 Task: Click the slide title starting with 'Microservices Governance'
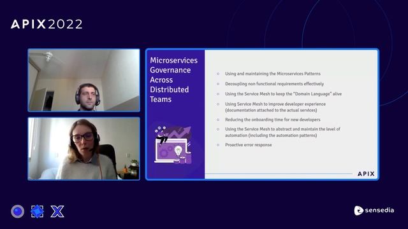point(173,80)
